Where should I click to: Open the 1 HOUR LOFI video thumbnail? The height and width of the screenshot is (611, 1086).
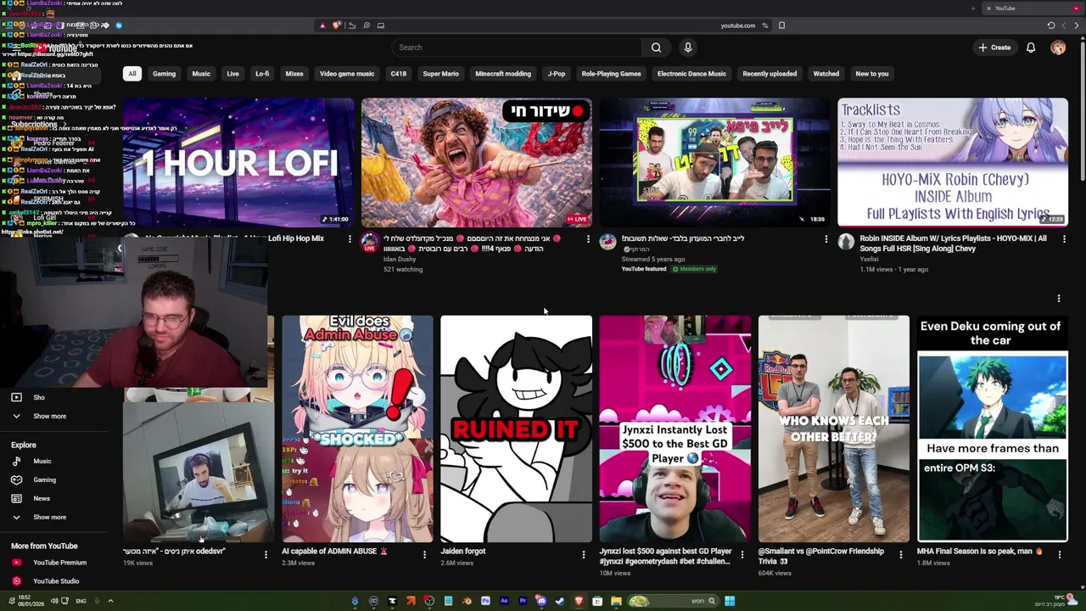(238, 163)
